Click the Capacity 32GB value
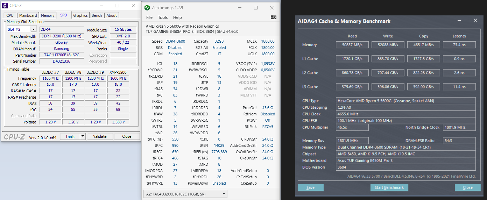 point(219,41)
